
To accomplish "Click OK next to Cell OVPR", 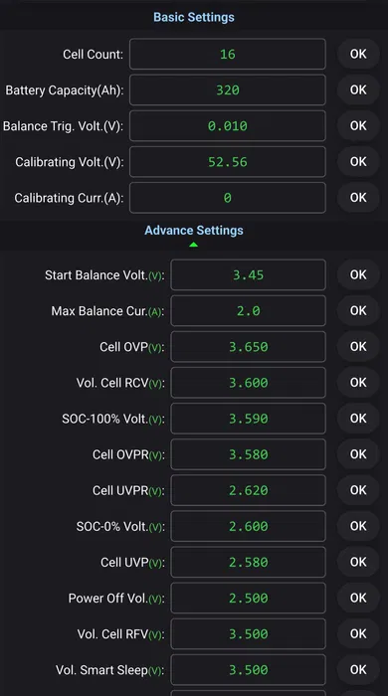I will coord(358,455).
